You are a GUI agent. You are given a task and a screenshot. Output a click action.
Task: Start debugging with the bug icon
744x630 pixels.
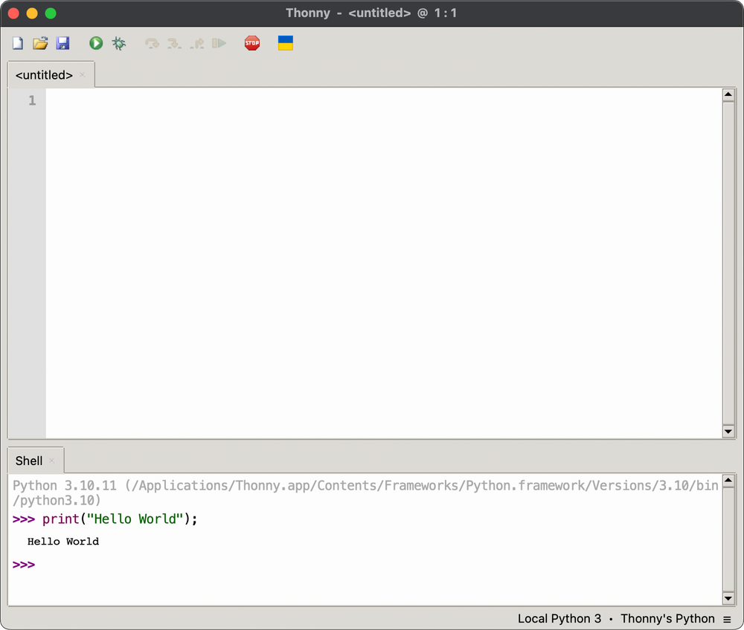point(118,43)
